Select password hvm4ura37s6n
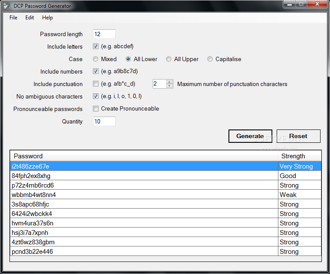The width and height of the screenshot is (330, 274). (144, 223)
